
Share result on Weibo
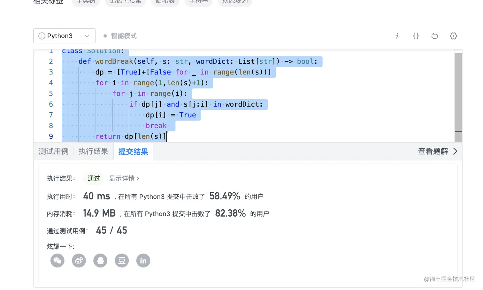pyautogui.click(x=79, y=261)
